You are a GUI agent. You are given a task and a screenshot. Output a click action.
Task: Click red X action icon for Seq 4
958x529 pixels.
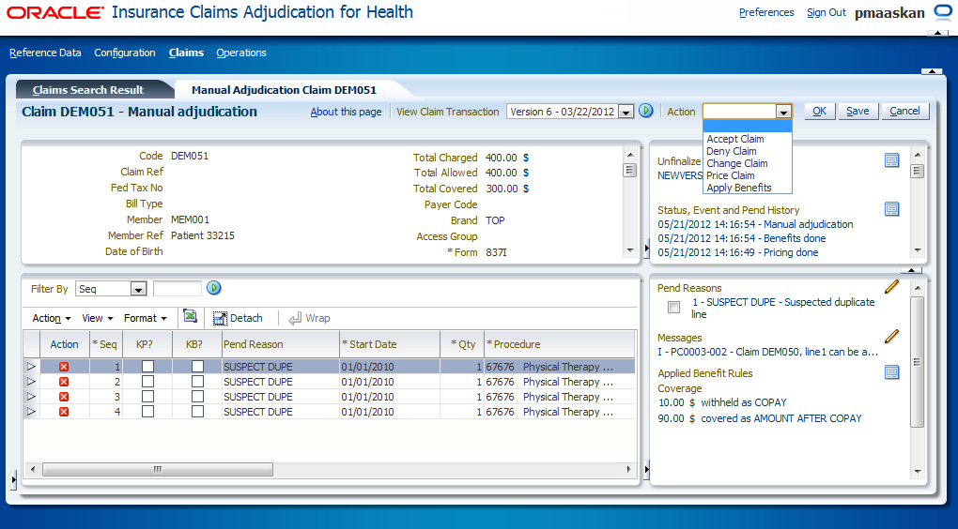coord(64,412)
